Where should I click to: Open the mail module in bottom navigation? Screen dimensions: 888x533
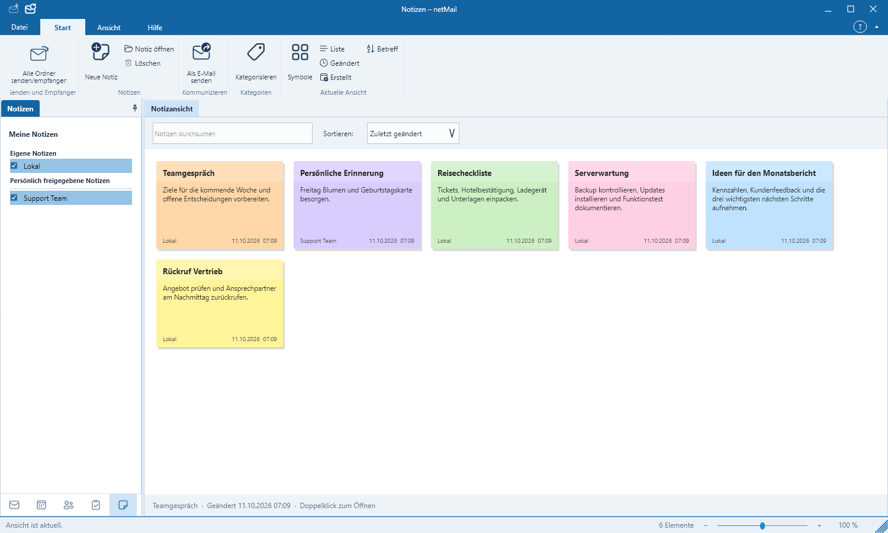[14, 505]
